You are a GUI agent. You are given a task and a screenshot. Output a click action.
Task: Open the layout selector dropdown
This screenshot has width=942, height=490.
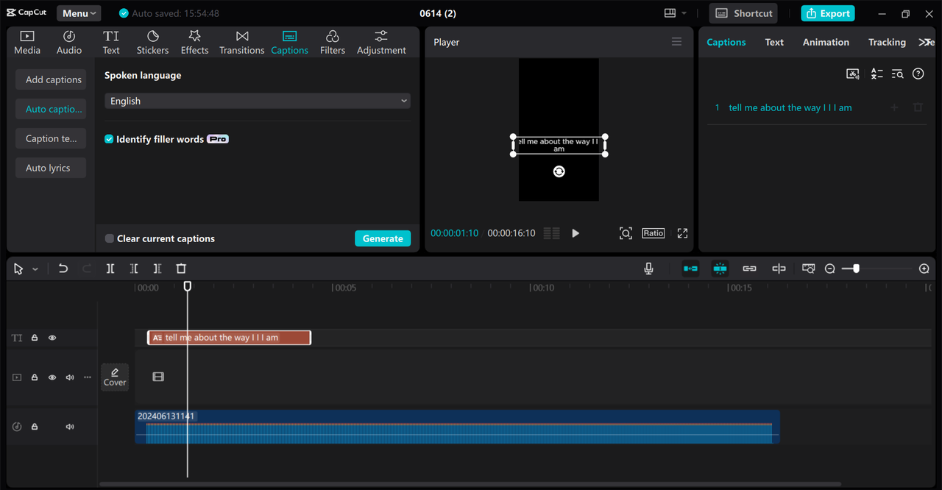[676, 13]
